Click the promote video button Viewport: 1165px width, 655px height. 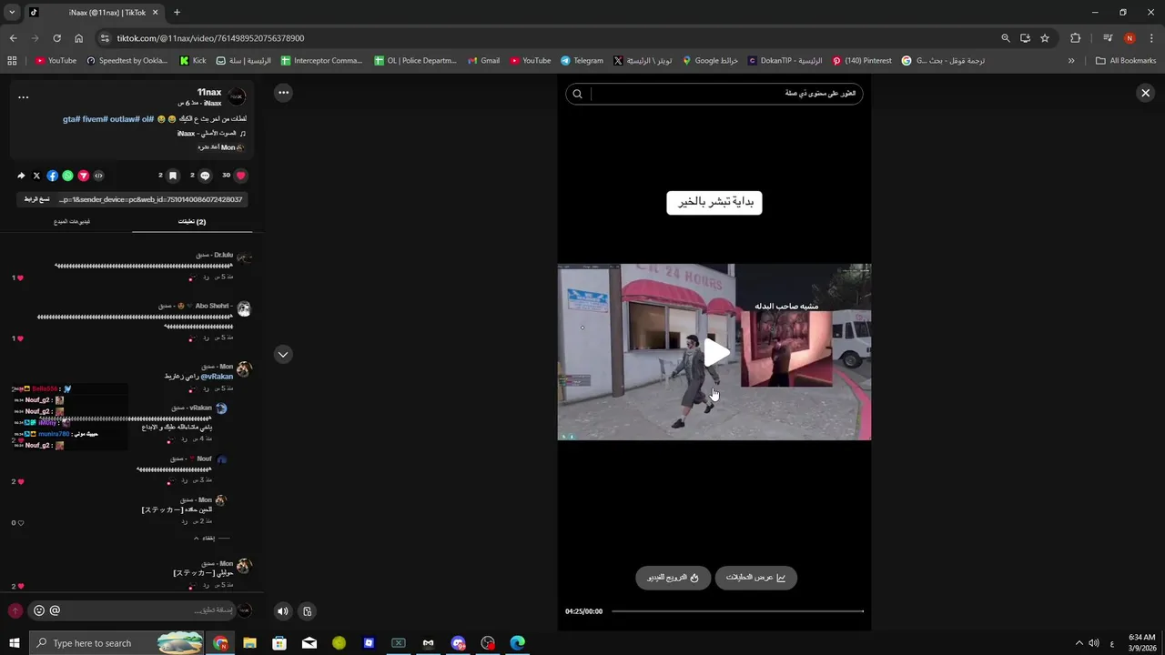click(x=673, y=578)
